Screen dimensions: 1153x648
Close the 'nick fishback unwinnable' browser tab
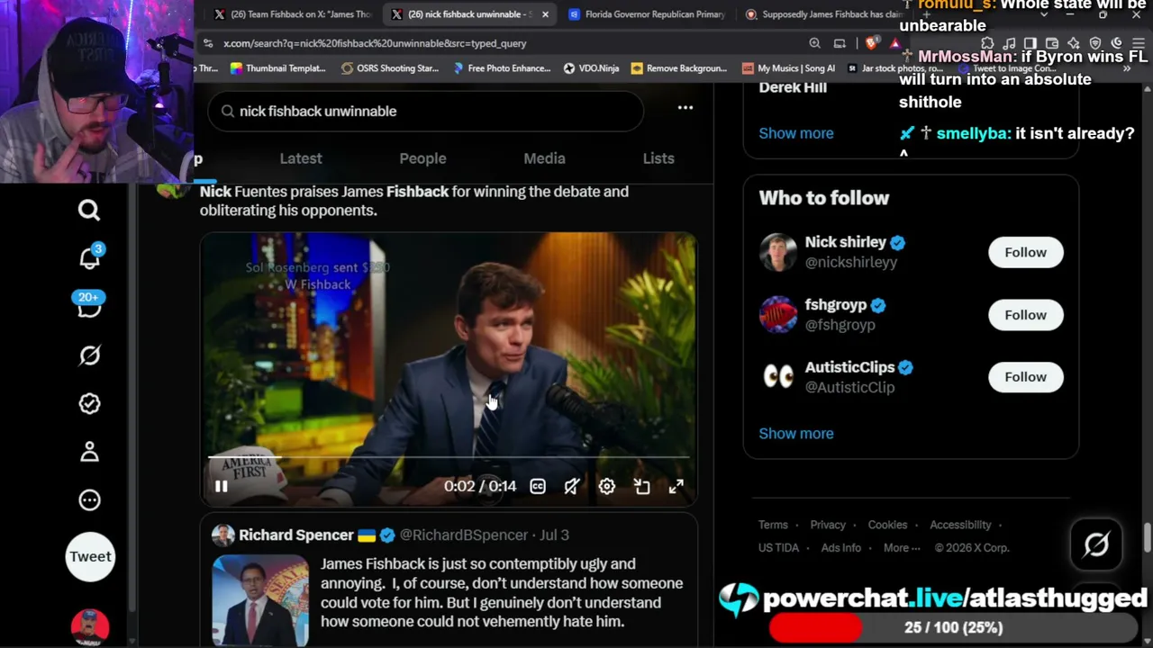(545, 14)
